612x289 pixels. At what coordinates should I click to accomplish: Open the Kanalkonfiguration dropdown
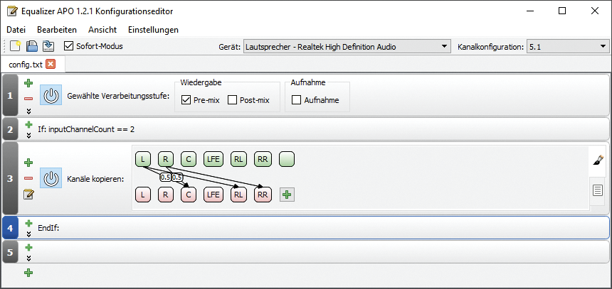[x=566, y=47]
